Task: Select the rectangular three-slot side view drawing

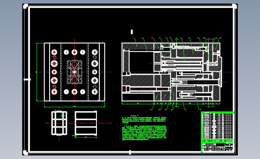Action: pos(86,123)
